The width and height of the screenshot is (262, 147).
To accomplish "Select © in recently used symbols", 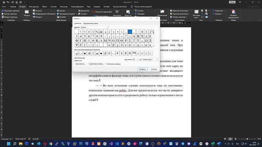I will pyautogui.click(x=109, y=53).
